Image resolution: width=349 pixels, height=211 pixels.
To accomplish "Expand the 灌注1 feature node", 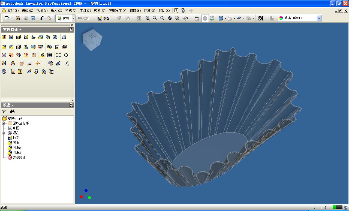I will (4, 133).
